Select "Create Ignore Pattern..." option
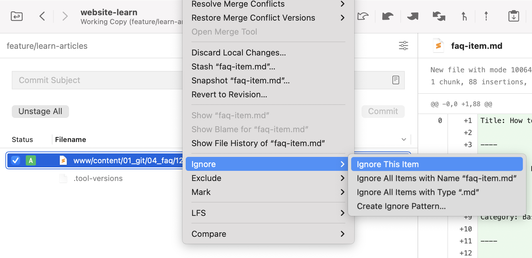Image resolution: width=532 pixels, height=258 pixels. 401,206
